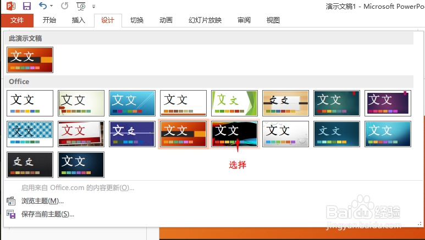
Task: Open the 幻灯片放映 tab
Action: tap(205, 20)
